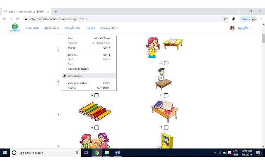The height and width of the screenshot is (165, 265).
Task: Click the red V tray icon
Action: (229, 153)
